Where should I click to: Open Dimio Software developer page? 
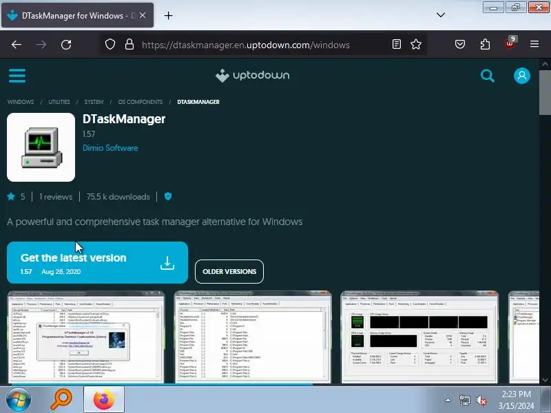click(x=110, y=148)
